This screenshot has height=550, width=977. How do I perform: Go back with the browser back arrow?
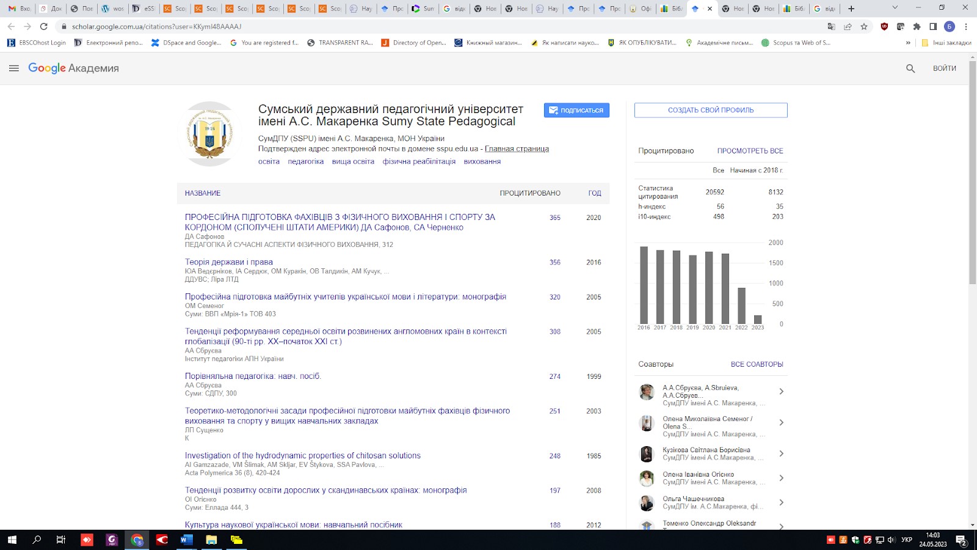11,26
